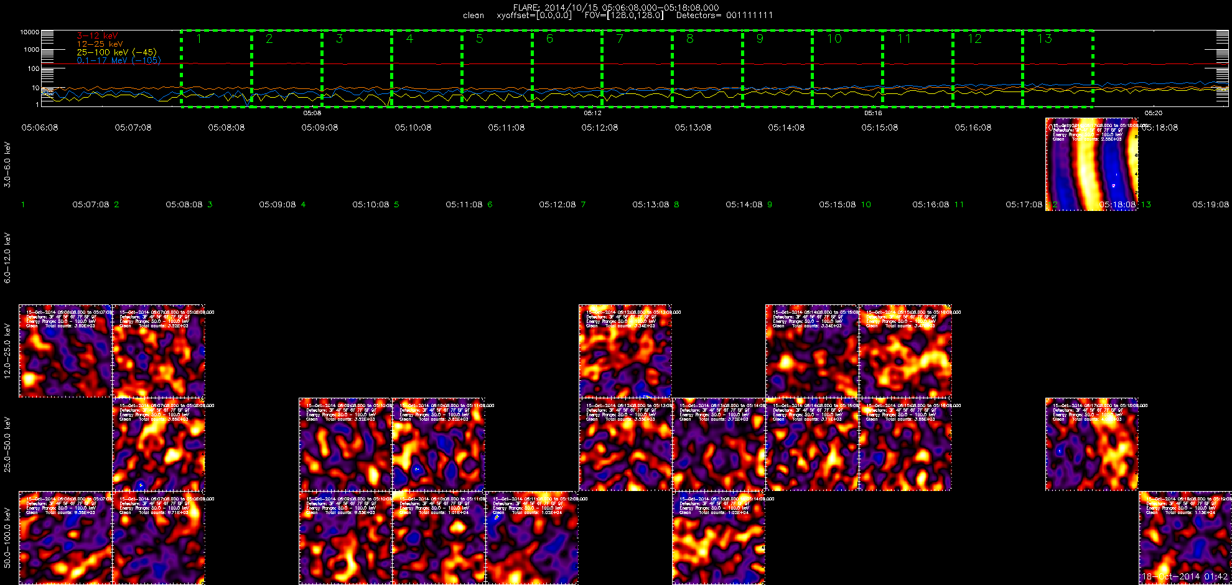Open the 50–100 keV image starting 05:10:08

(439, 538)
